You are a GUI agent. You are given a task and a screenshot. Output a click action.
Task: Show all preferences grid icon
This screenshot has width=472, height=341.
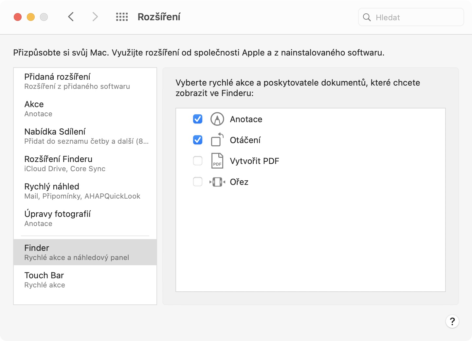click(x=122, y=17)
